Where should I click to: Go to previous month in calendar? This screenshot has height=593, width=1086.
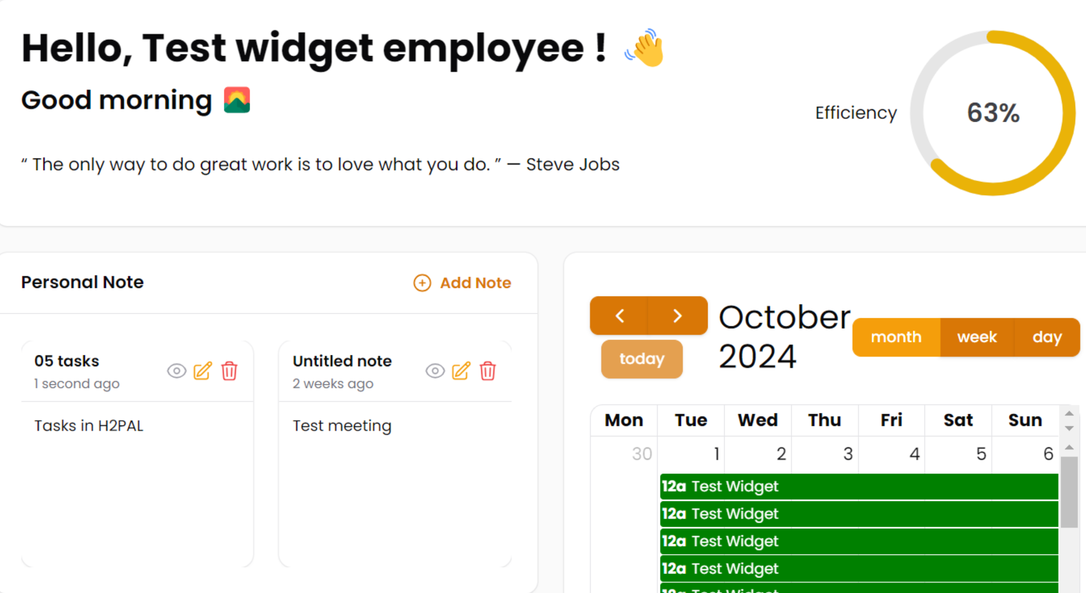[619, 316]
